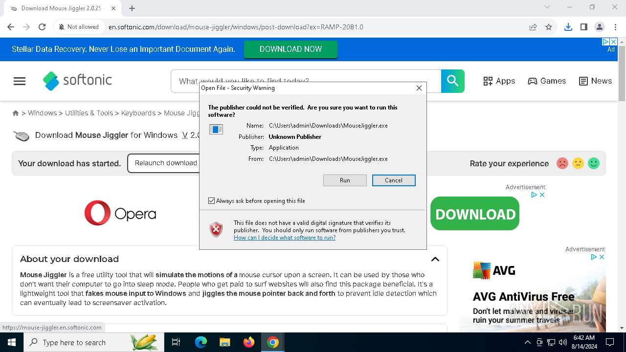Click the blue search magnifier button
This screenshot has height=352, width=626.
[x=453, y=81]
